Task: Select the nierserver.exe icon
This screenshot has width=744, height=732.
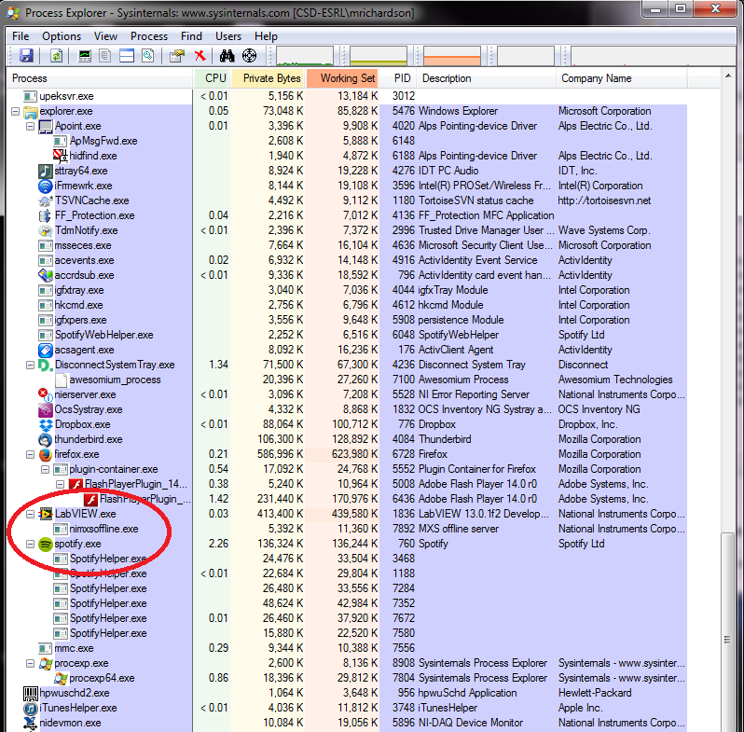Action: click(x=46, y=394)
